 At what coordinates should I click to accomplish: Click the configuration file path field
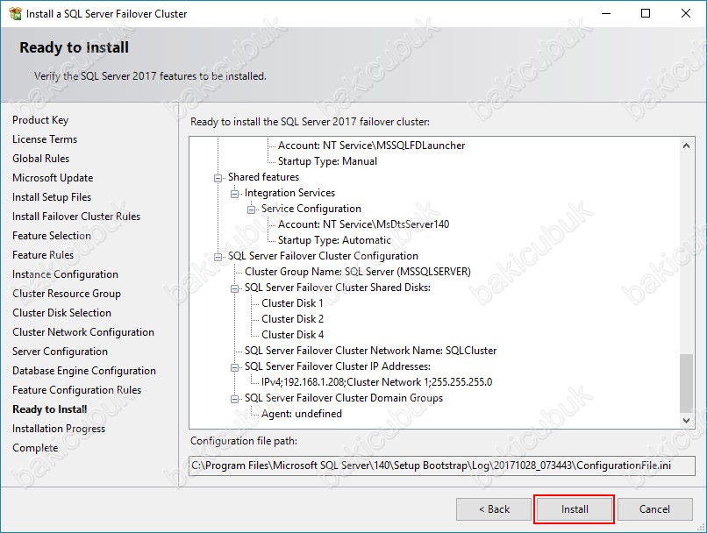click(442, 465)
